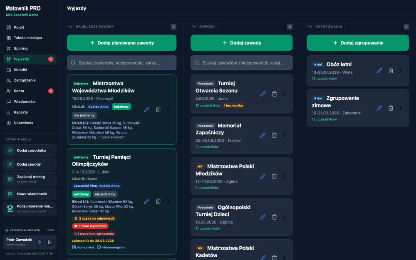Image resolution: width=416 pixels, height=260 pixels.
Task: Edit the Turniej Pamięci Olimpijczyków event
Action: tap(147, 201)
